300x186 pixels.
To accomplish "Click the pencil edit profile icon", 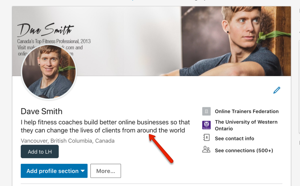I will pyautogui.click(x=277, y=90).
